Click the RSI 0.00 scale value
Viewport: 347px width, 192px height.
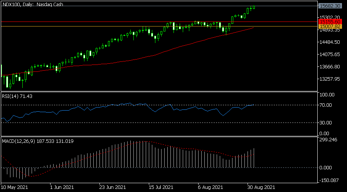(324, 134)
